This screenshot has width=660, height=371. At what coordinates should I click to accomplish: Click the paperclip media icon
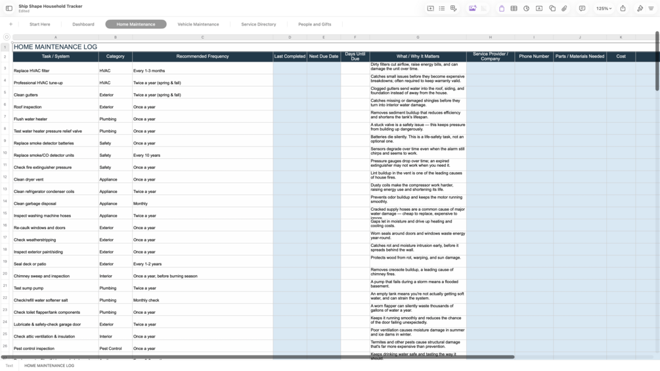pos(564,9)
